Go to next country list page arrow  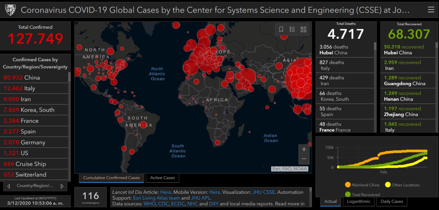click(x=62, y=186)
